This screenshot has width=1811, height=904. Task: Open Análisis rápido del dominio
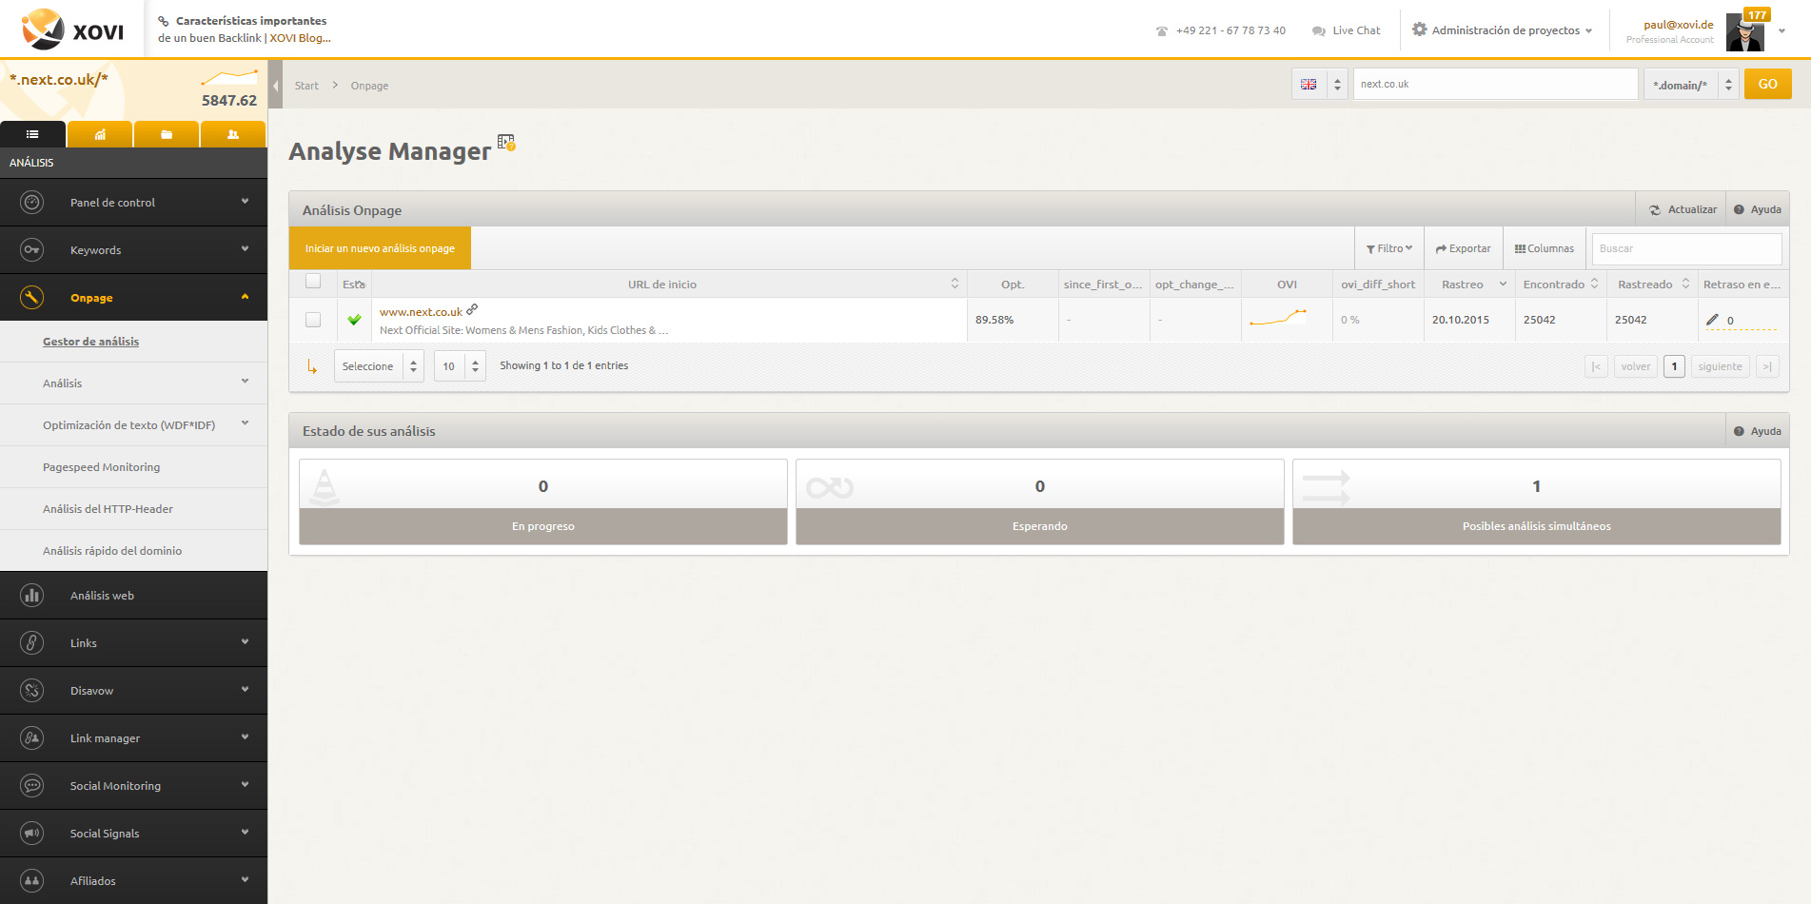pyautogui.click(x=112, y=551)
